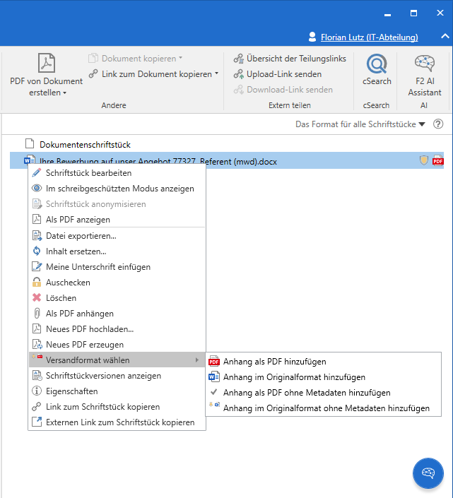The height and width of the screenshot is (498, 453).
Task: Click the help question mark icon
Action: (x=438, y=124)
